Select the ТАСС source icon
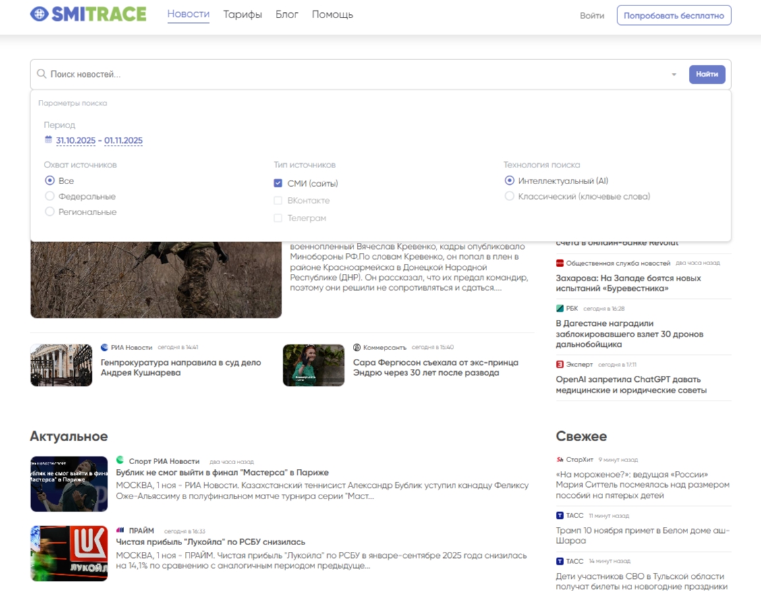 point(559,515)
